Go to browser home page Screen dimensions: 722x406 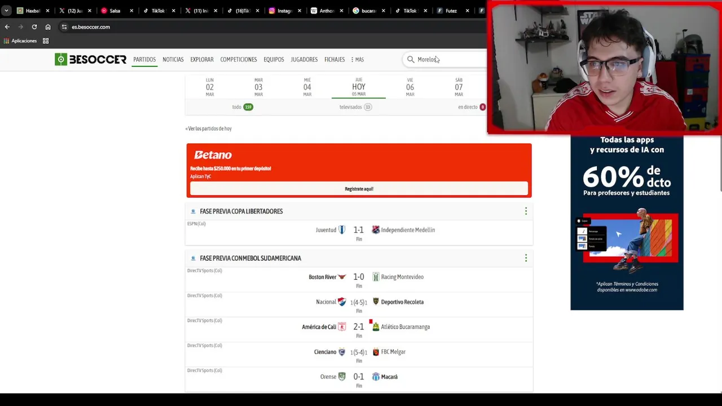pyautogui.click(x=48, y=27)
